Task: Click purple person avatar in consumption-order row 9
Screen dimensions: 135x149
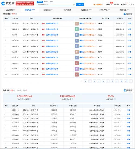Action: [x=76, y=69]
